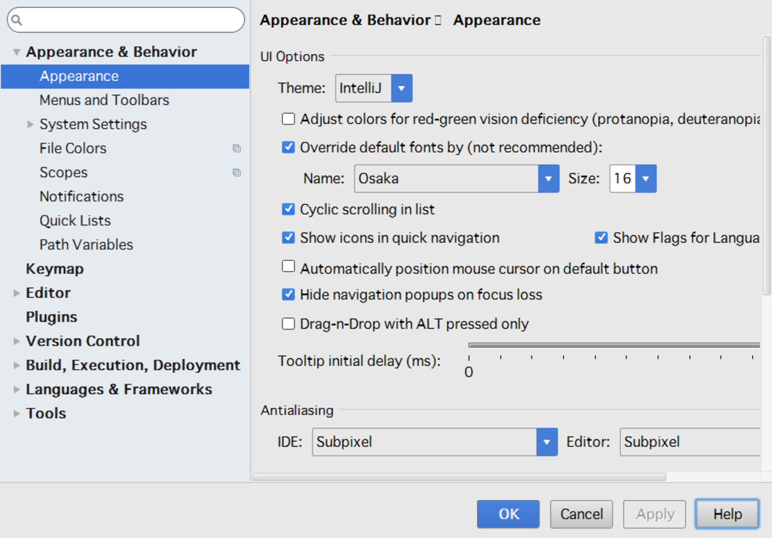Click the Tooltip initial delay slider track

pyautogui.click(x=612, y=345)
